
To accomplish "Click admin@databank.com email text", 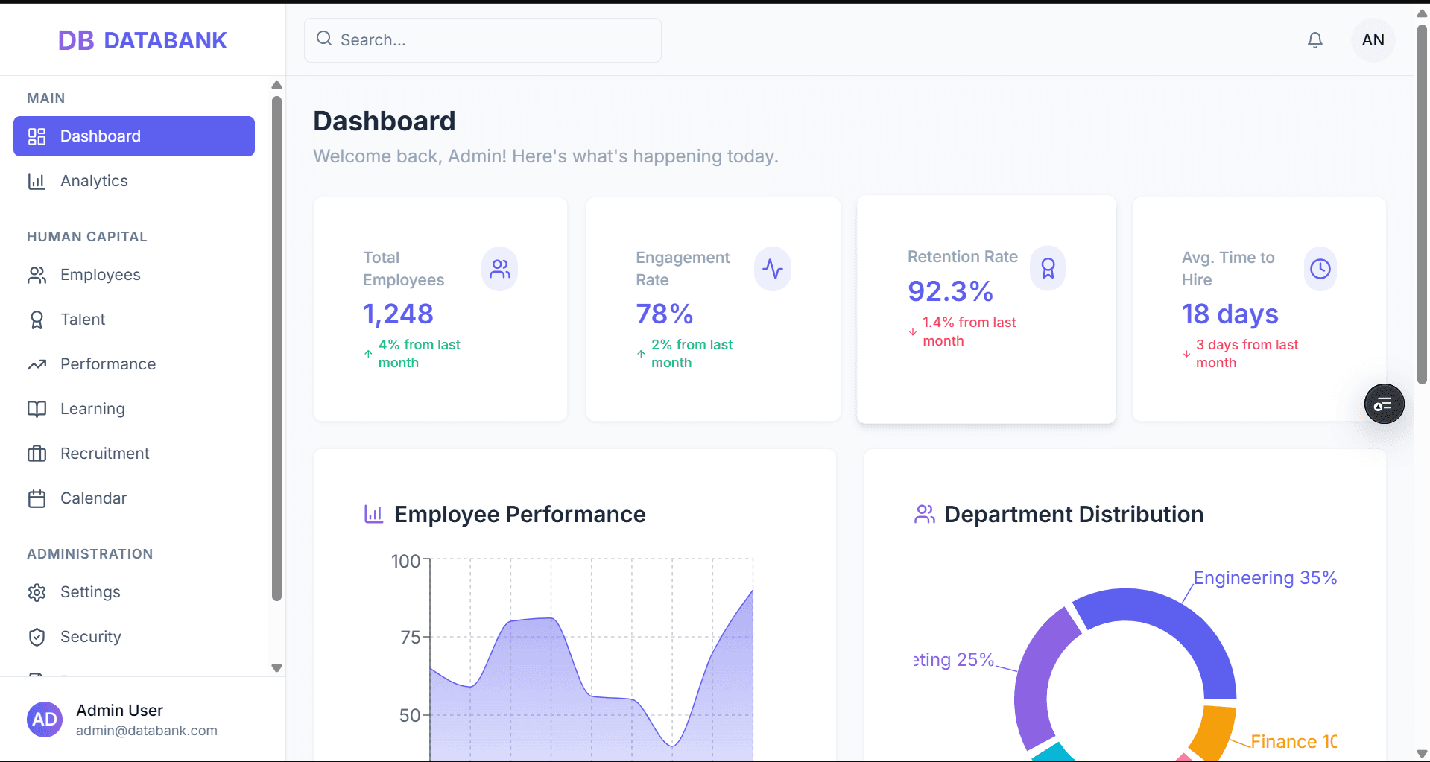I will pyautogui.click(x=147, y=731).
